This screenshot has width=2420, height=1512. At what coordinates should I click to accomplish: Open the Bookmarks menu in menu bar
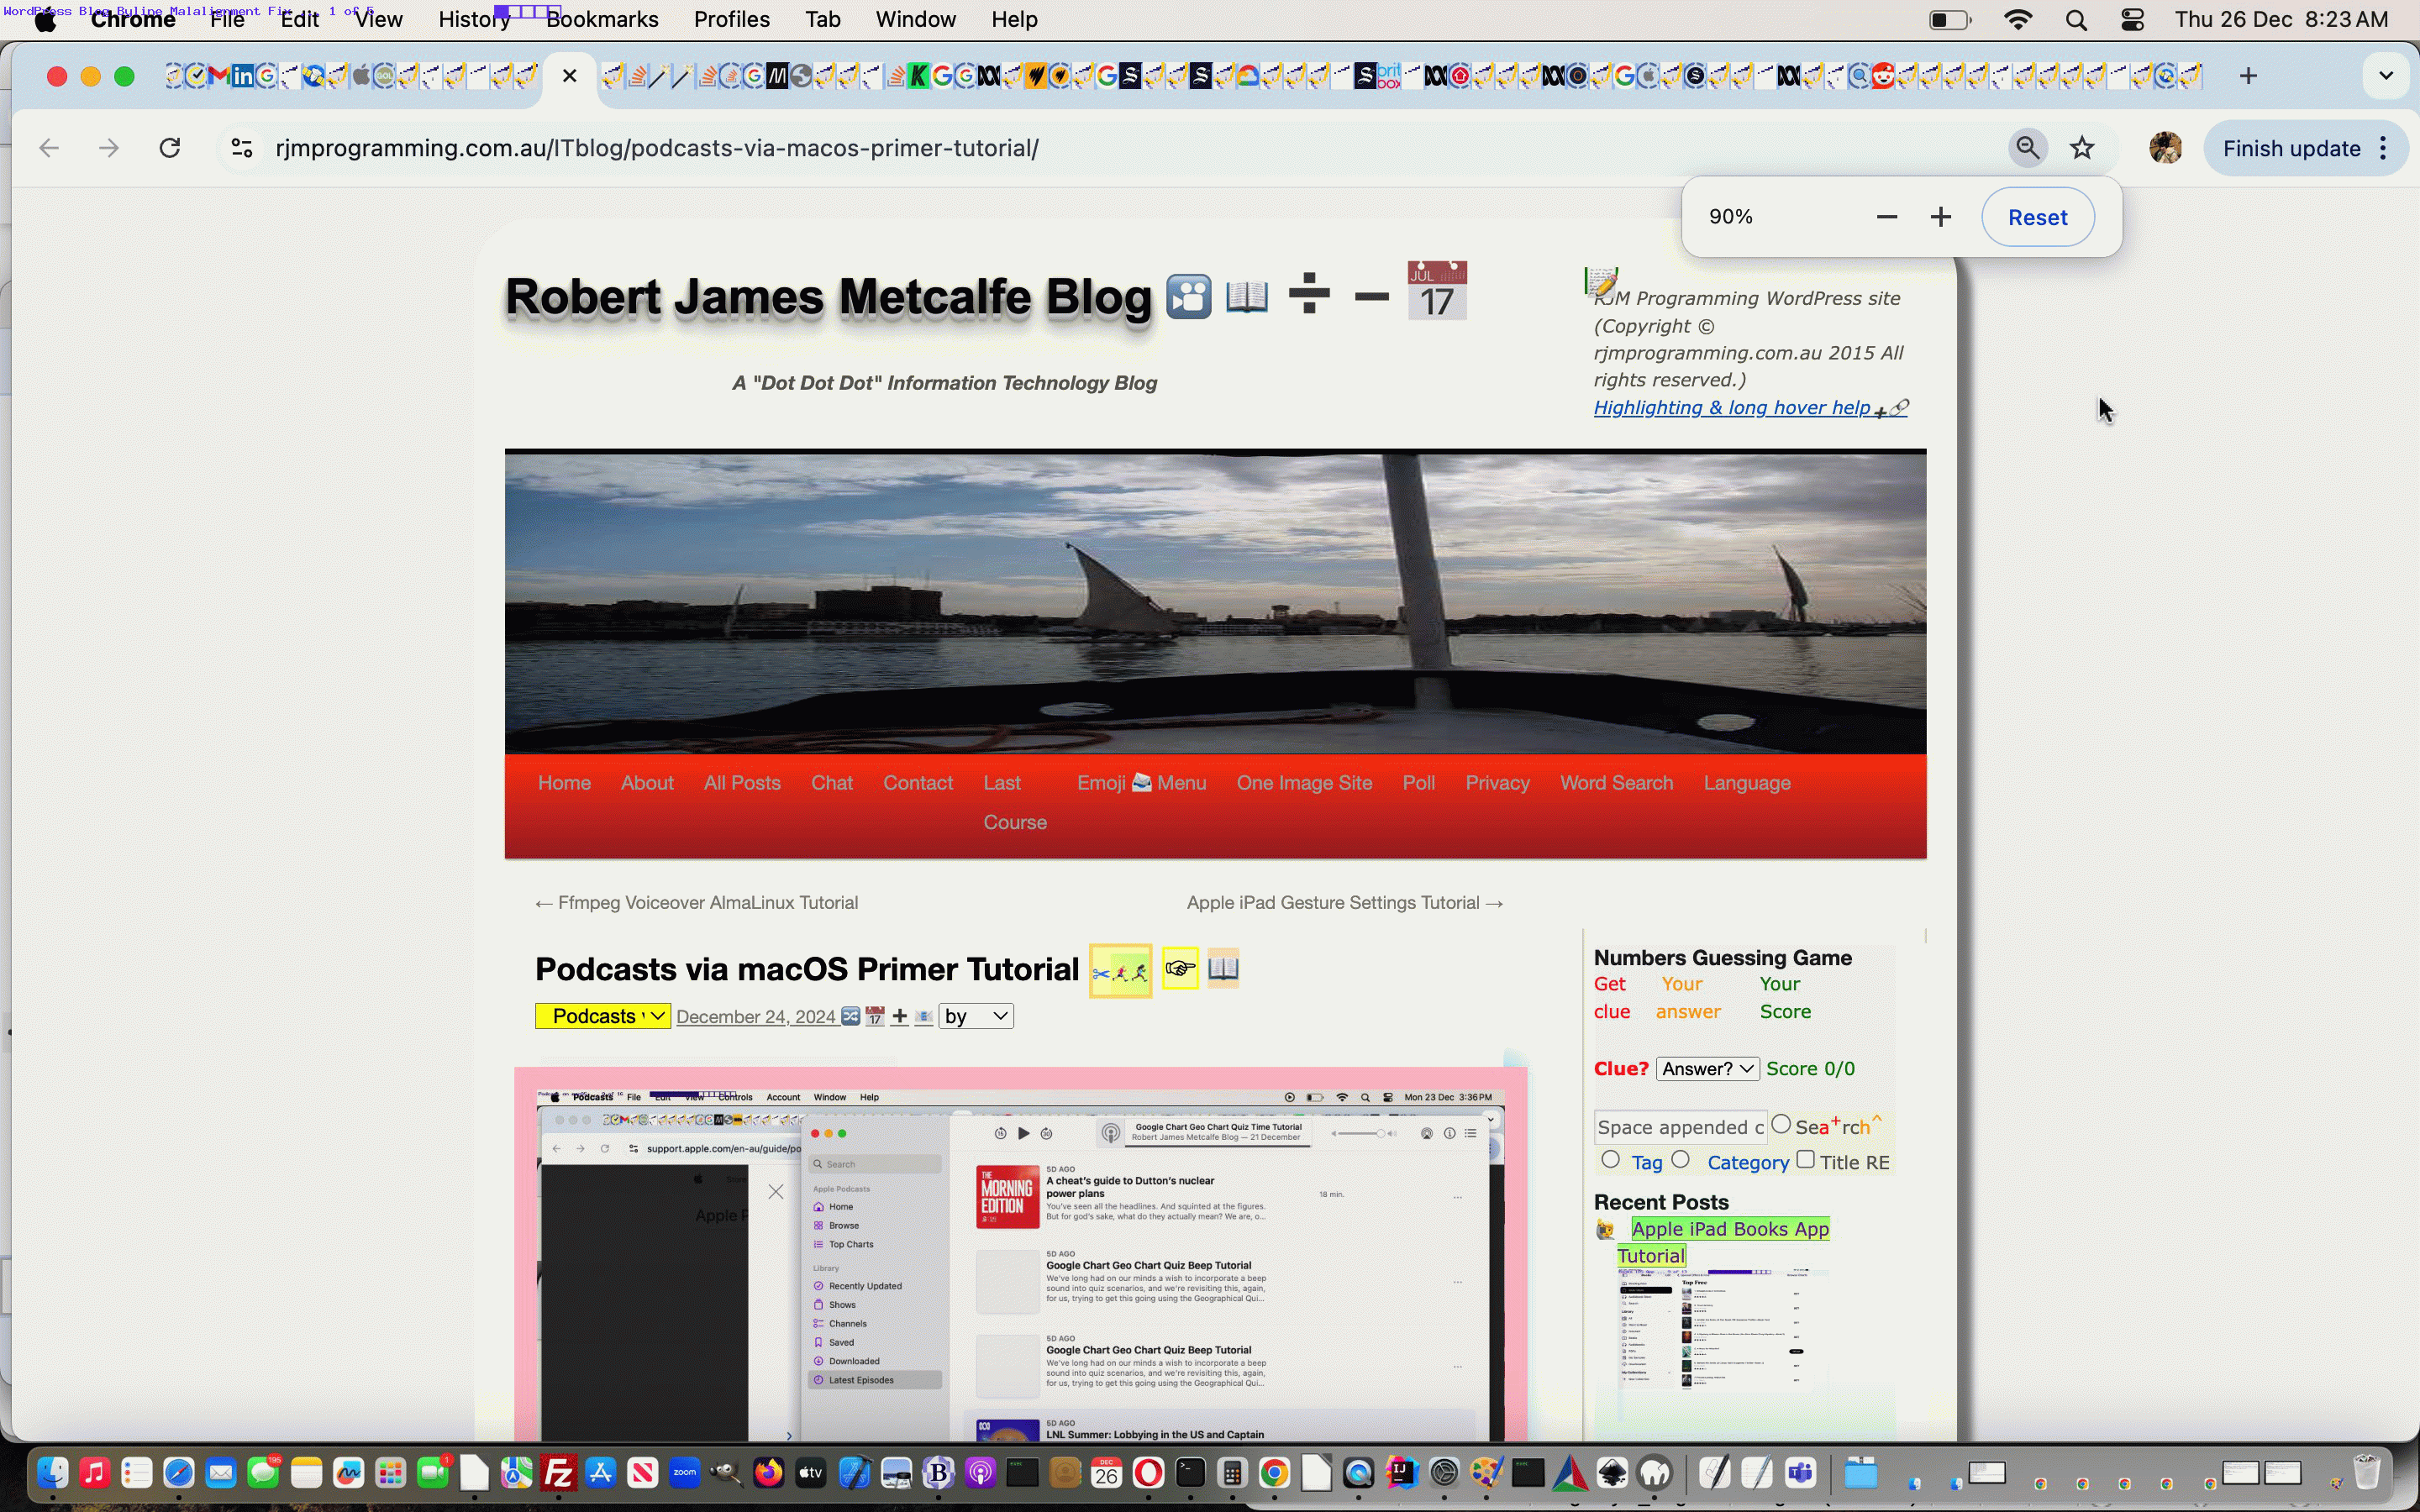602,20
